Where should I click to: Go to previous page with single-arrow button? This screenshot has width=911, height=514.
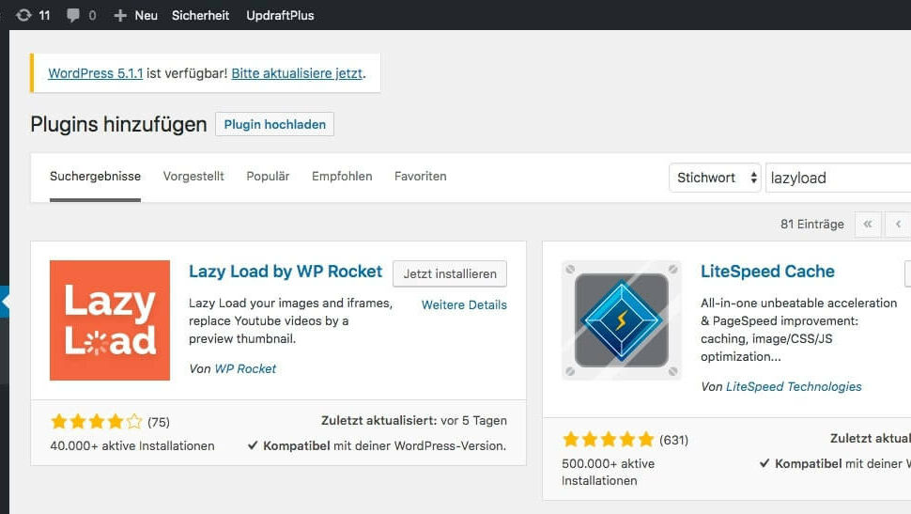click(x=898, y=224)
